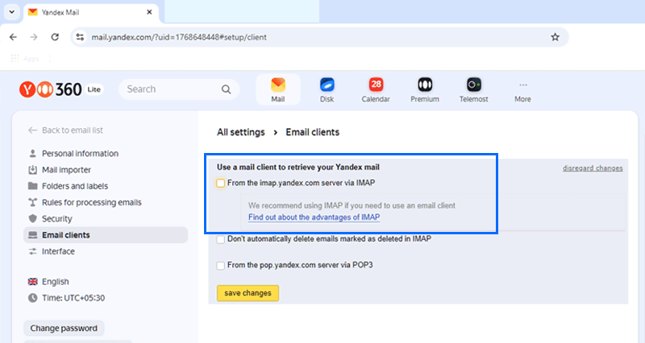Image resolution: width=645 pixels, height=343 pixels.
Task: Open the More services menu
Action: [x=522, y=91]
